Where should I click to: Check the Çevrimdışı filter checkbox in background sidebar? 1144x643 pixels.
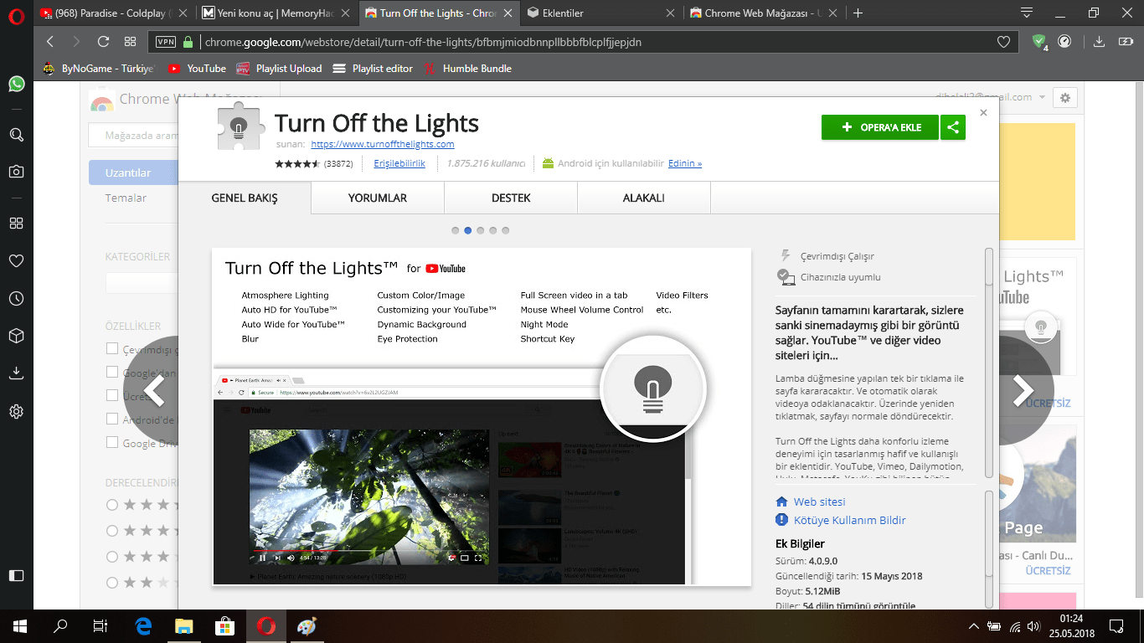click(112, 348)
